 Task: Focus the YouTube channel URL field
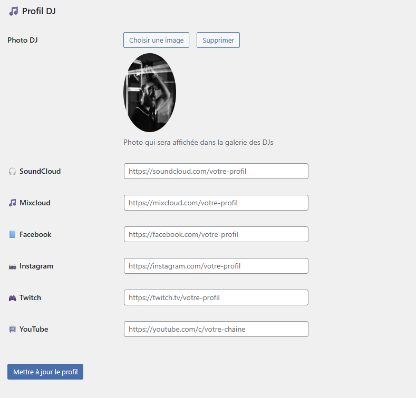[x=216, y=329]
